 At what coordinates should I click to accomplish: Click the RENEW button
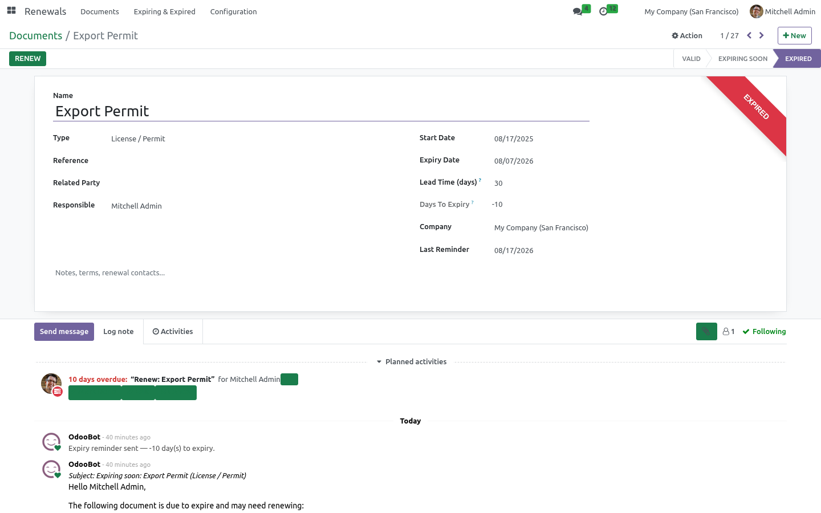27,59
